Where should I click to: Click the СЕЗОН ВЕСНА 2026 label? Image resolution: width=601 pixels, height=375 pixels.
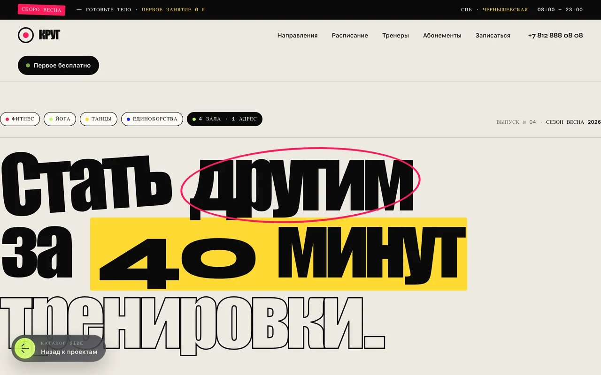click(x=573, y=122)
